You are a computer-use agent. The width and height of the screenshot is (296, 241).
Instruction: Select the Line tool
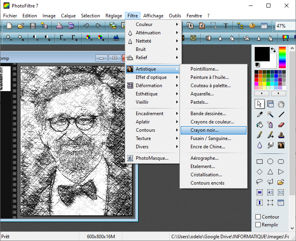tap(281, 114)
